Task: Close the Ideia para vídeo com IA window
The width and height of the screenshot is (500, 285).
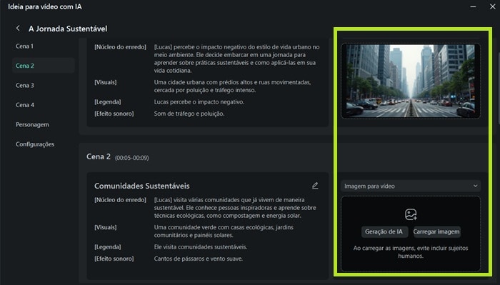Action: (x=493, y=6)
